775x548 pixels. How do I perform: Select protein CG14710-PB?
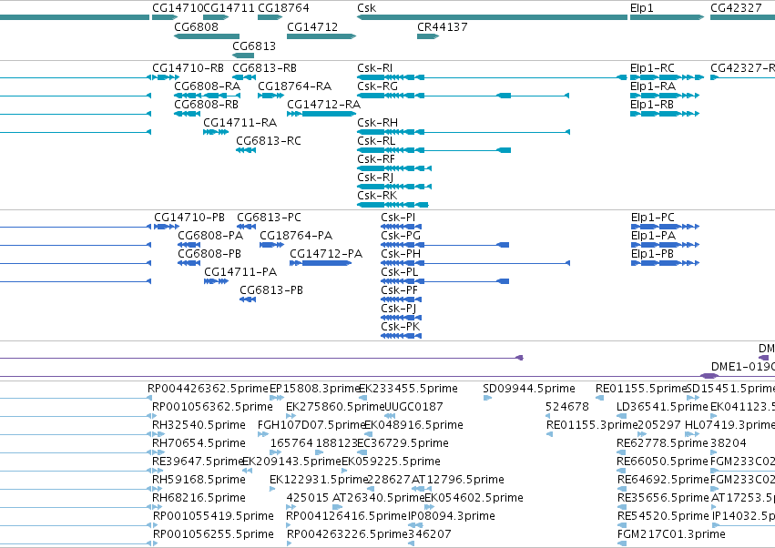point(189,218)
